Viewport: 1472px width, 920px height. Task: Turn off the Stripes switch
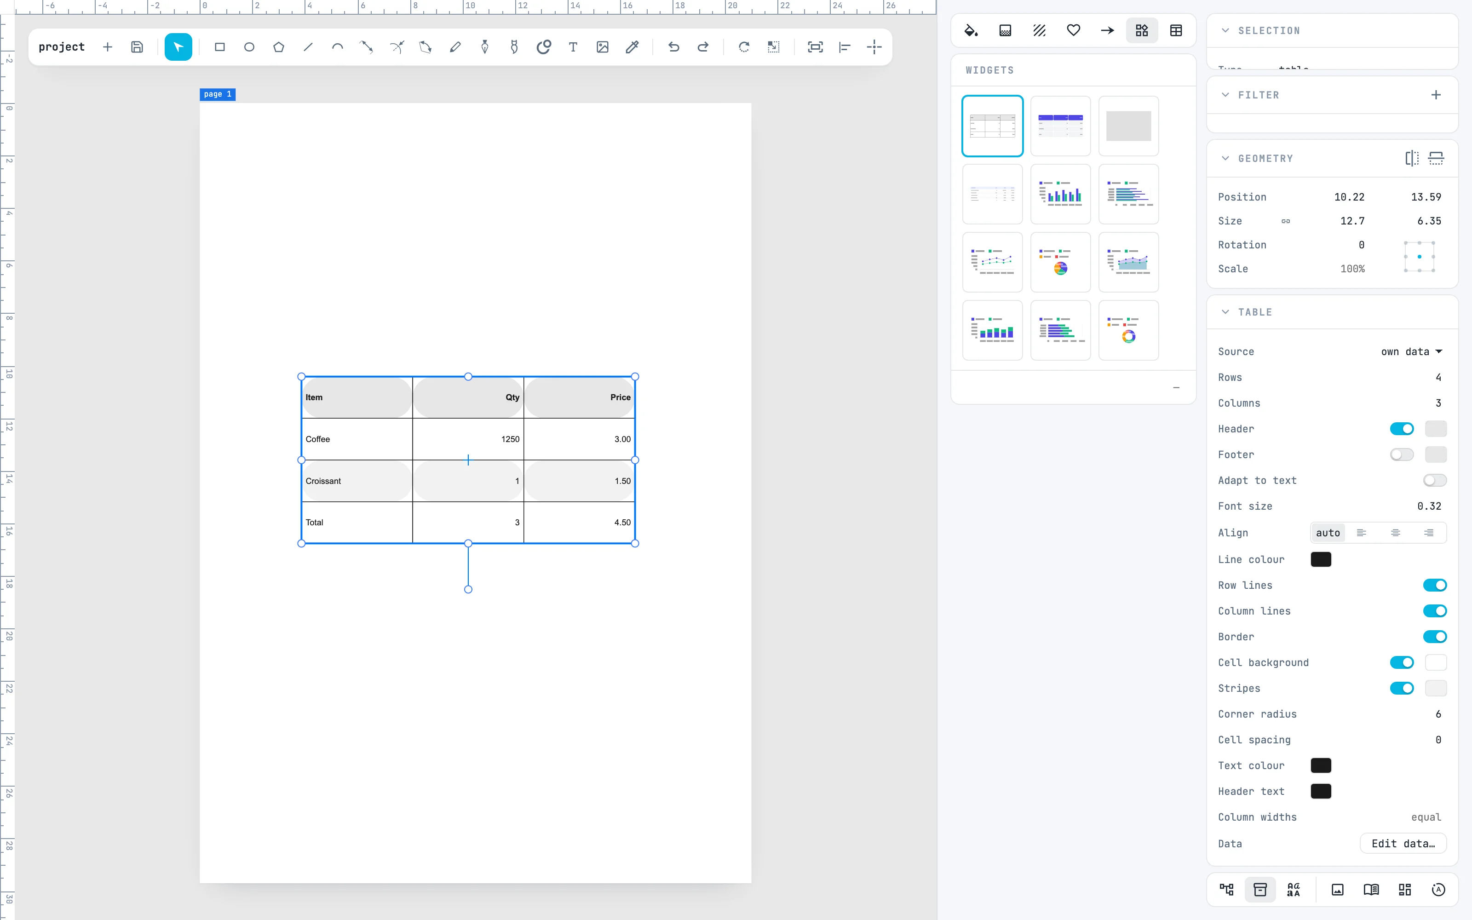1402,688
